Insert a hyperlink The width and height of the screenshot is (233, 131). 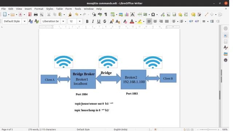pos(163,15)
